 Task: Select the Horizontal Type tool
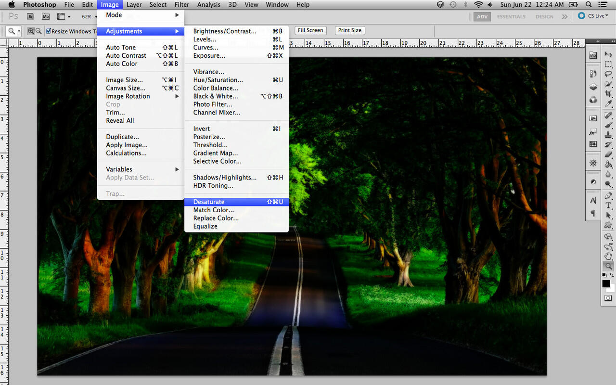[x=608, y=205]
